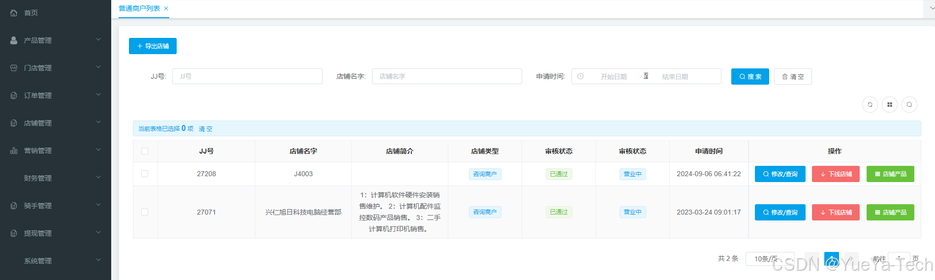The image size is (935, 280).
Task: Expand the 系统管理 menu chevron
Action: coord(98,260)
